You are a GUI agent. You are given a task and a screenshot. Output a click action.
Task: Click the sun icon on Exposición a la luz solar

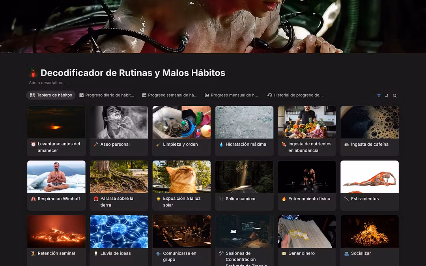point(159,199)
